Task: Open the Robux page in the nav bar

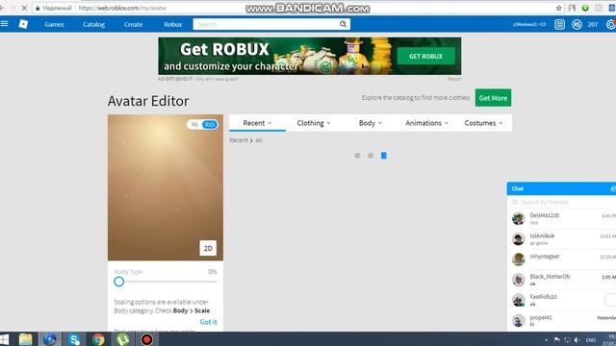Action: point(173,24)
